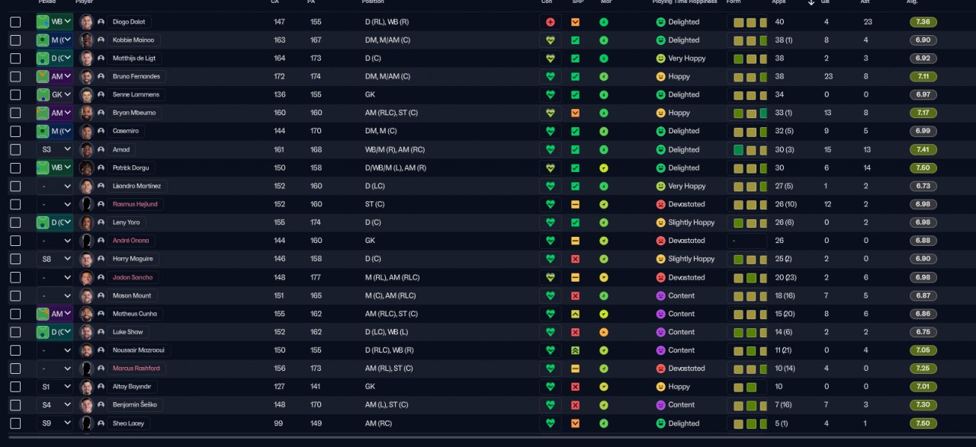Click profile icon beside Benjamin Šeško's name
Viewport: 976px width, 447px height.
(101, 405)
